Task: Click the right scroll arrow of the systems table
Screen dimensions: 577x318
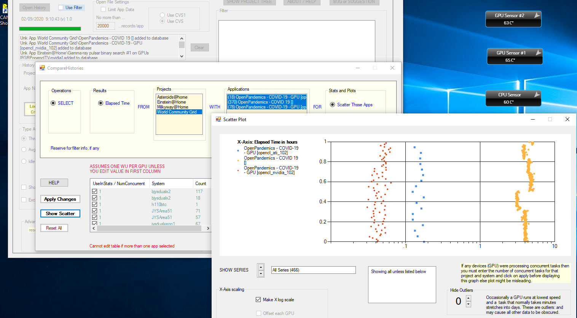Action: pyautogui.click(x=208, y=229)
